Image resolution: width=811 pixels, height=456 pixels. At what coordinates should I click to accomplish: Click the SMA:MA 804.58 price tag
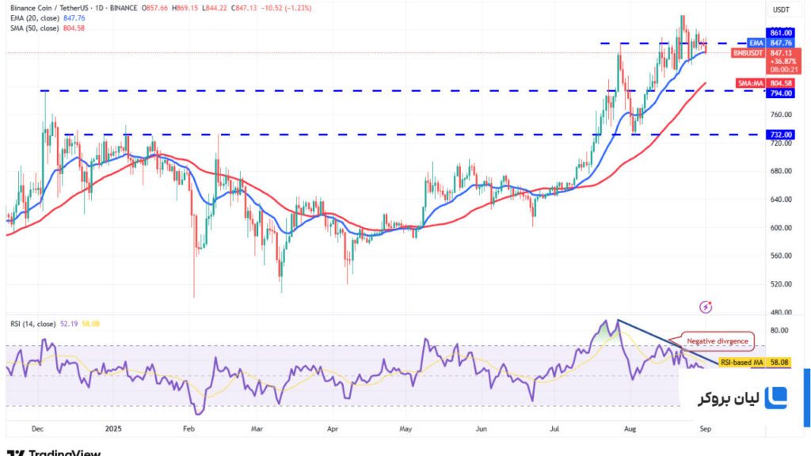[765, 83]
